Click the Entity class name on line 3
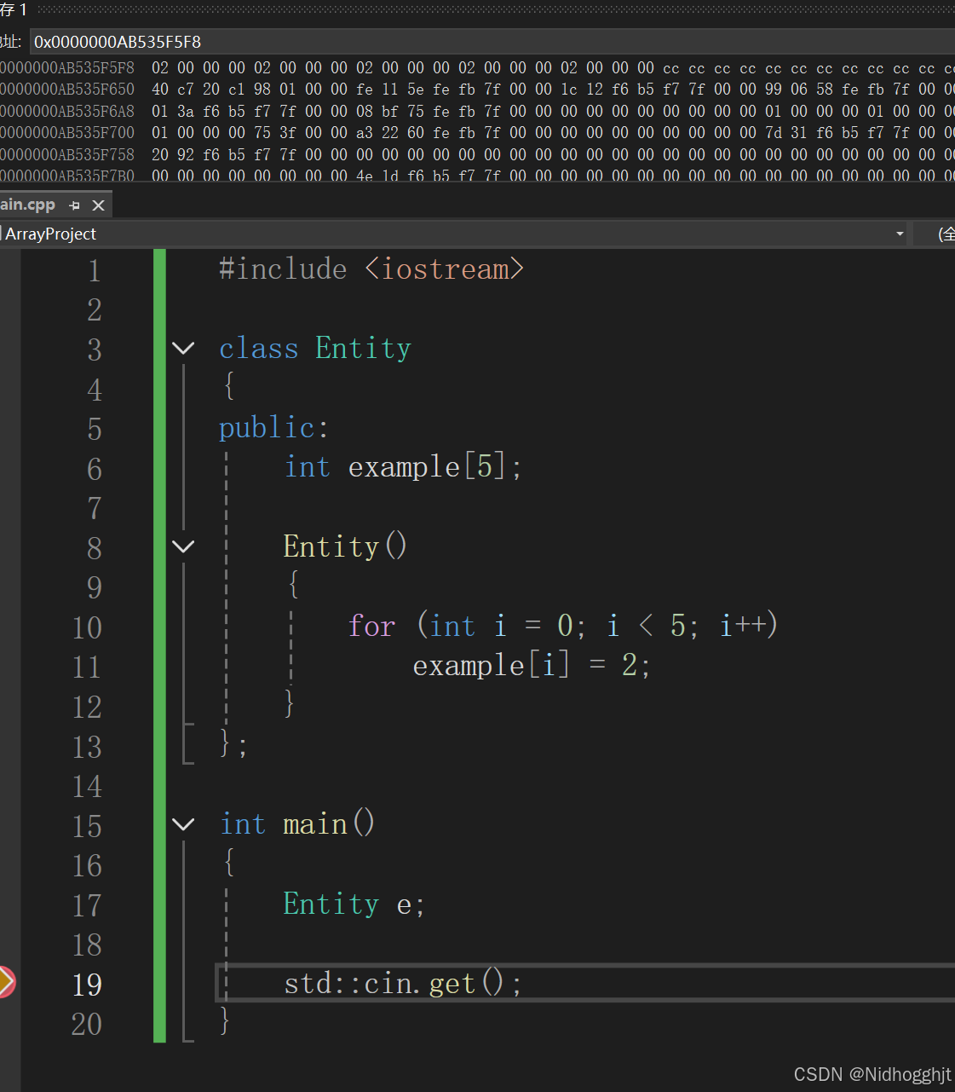 363,348
